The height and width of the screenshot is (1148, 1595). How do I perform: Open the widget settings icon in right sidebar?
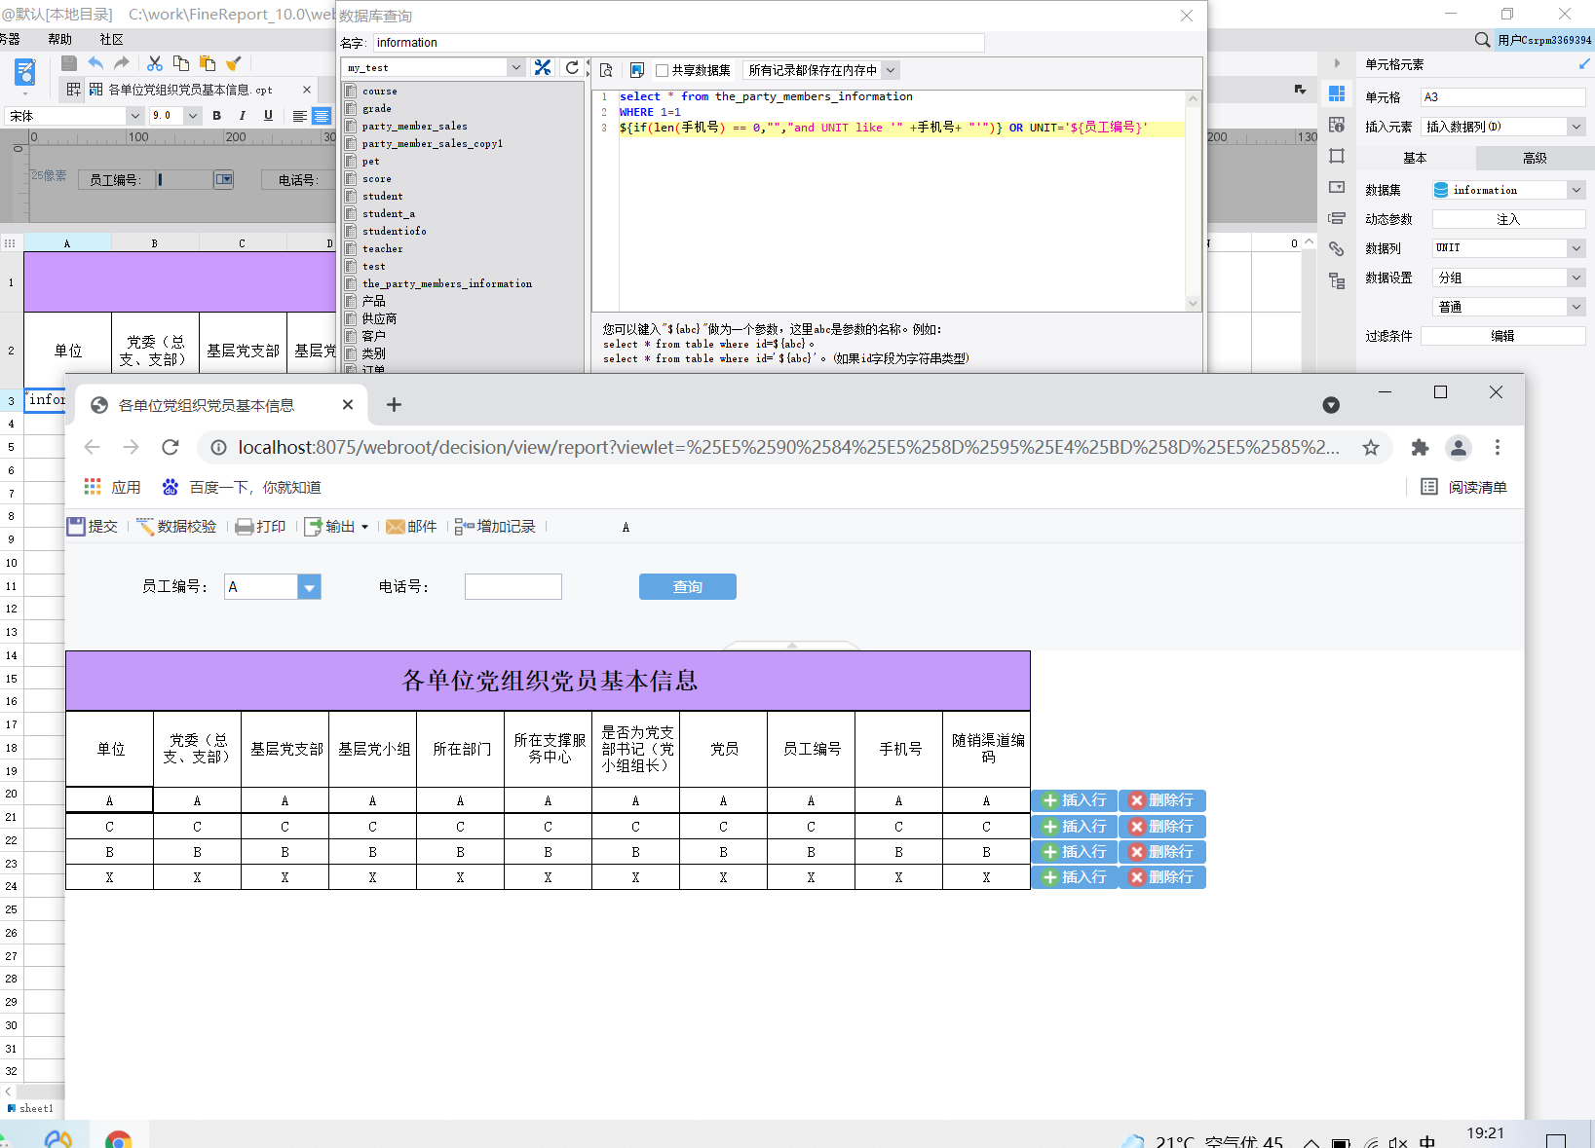coord(1337,187)
